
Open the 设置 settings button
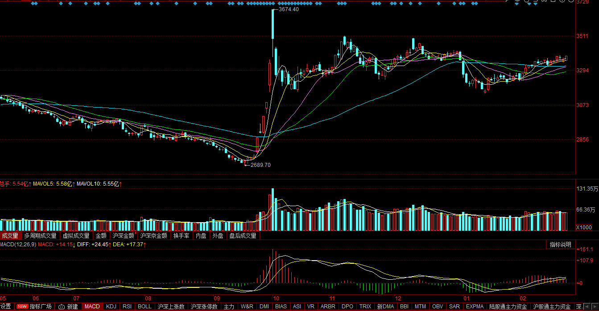(5, 307)
